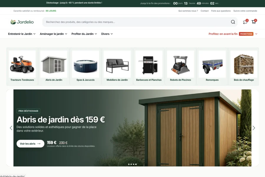Open the shopping cart icon
The height and width of the screenshot is (177, 265).
click(254, 22)
